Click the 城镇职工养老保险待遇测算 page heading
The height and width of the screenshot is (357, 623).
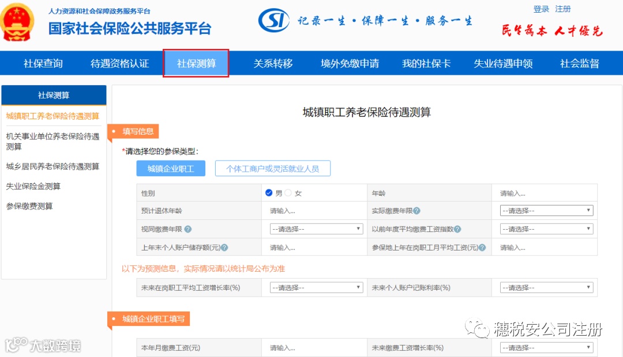[x=366, y=112]
